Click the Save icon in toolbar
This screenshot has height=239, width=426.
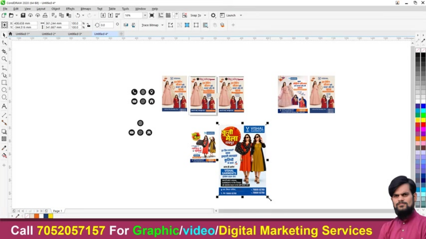pos(23,15)
